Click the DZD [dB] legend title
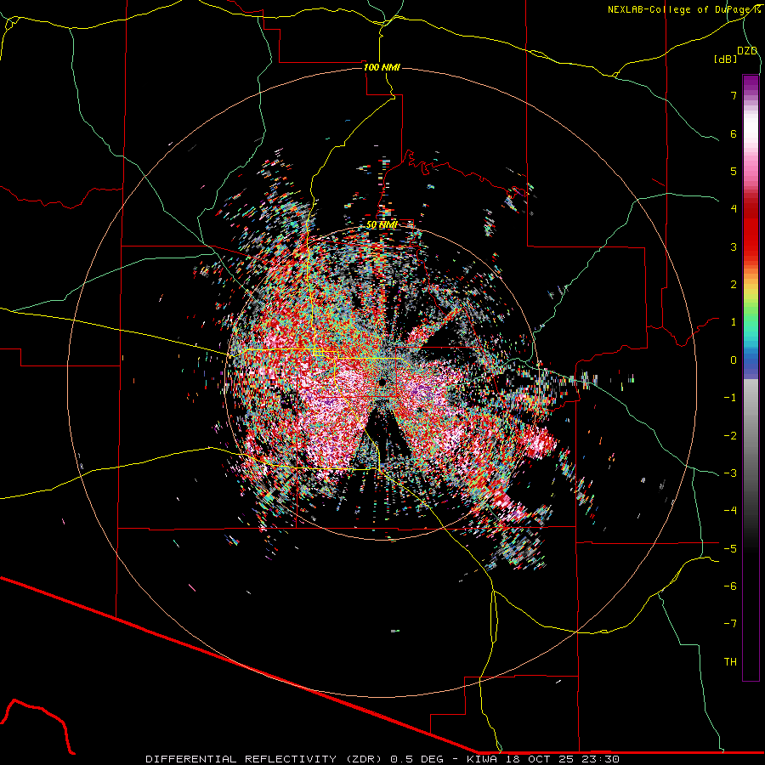 pyautogui.click(x=736, y=54)
